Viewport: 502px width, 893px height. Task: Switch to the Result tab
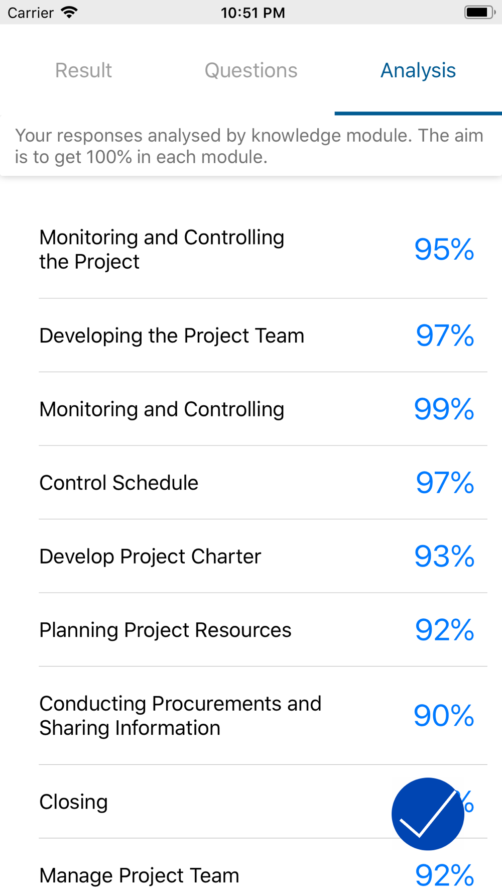(83, 70)
